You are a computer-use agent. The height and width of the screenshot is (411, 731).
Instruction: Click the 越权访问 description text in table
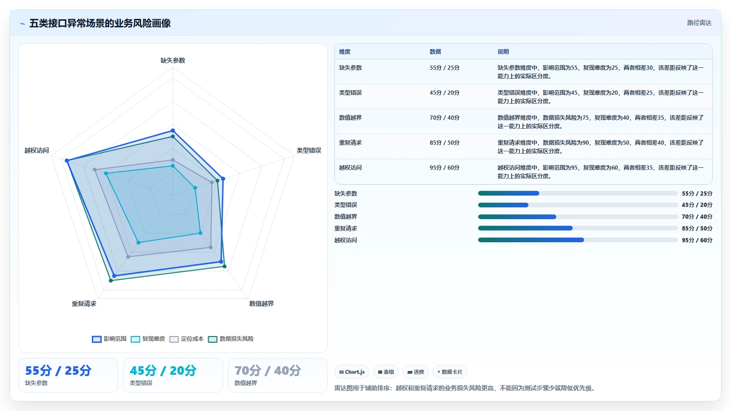click(x=601, y=172)
